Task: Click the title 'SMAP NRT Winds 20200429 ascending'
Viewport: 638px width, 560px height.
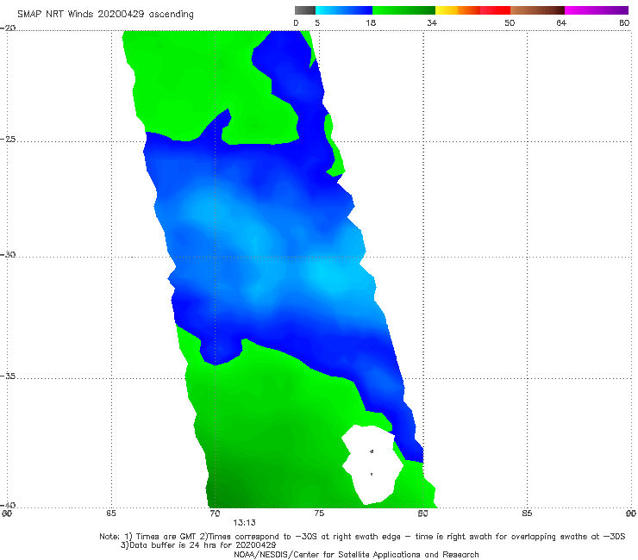Action: tap(105, 14)
